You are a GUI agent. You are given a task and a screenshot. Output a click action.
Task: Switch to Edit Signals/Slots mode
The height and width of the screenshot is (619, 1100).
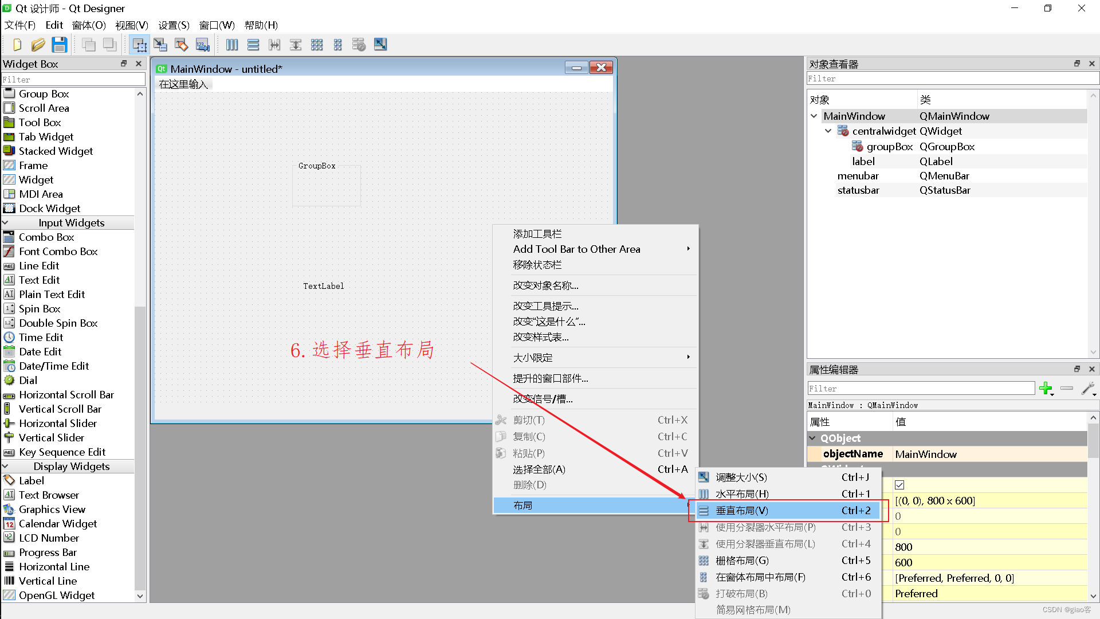tap(160, 44)
